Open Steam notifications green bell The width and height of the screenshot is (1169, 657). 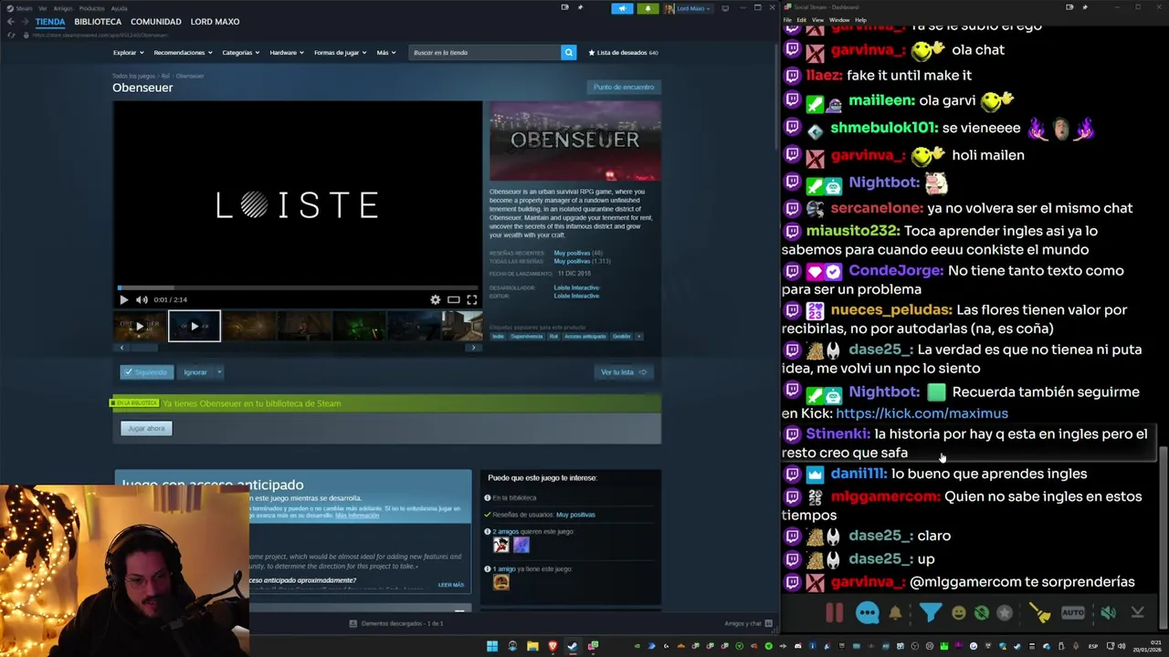(648, 8)
